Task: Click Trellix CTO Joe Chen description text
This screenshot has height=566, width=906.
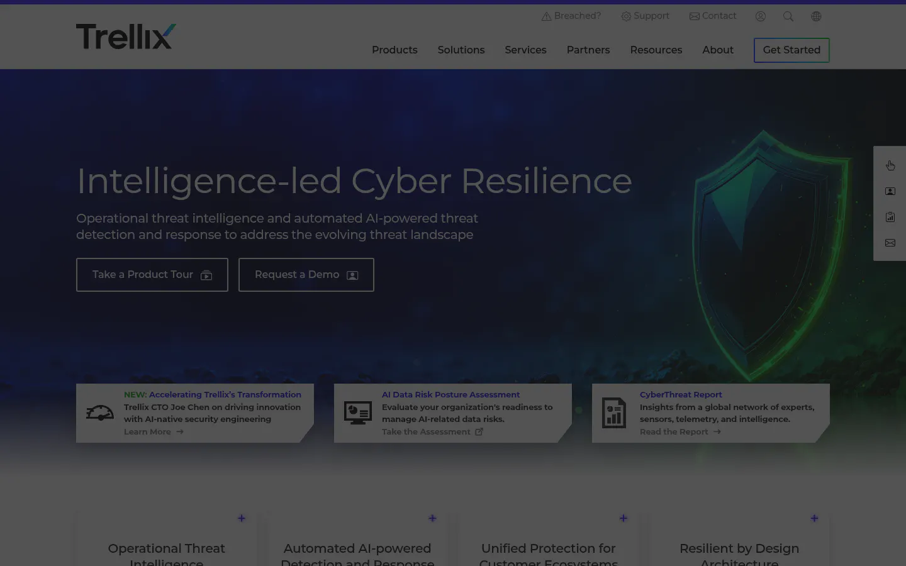Action: point(212,413)
